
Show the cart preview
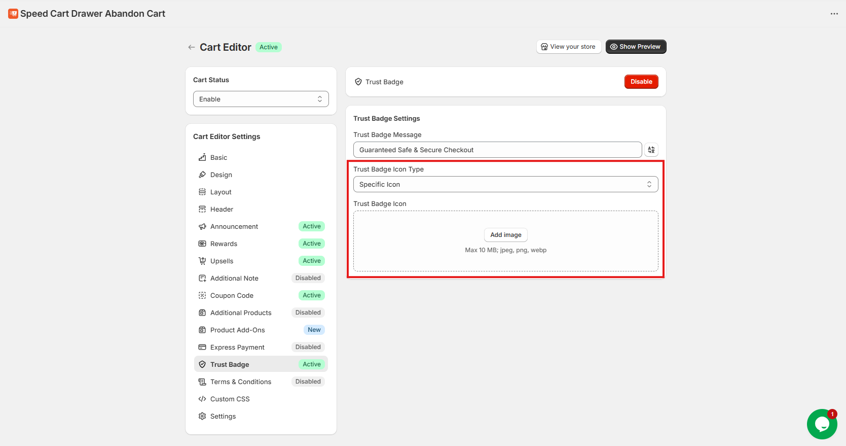[636, 47]
